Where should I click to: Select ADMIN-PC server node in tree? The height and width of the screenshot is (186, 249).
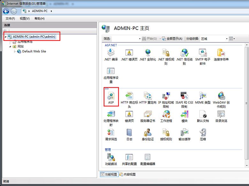(34, 37)
